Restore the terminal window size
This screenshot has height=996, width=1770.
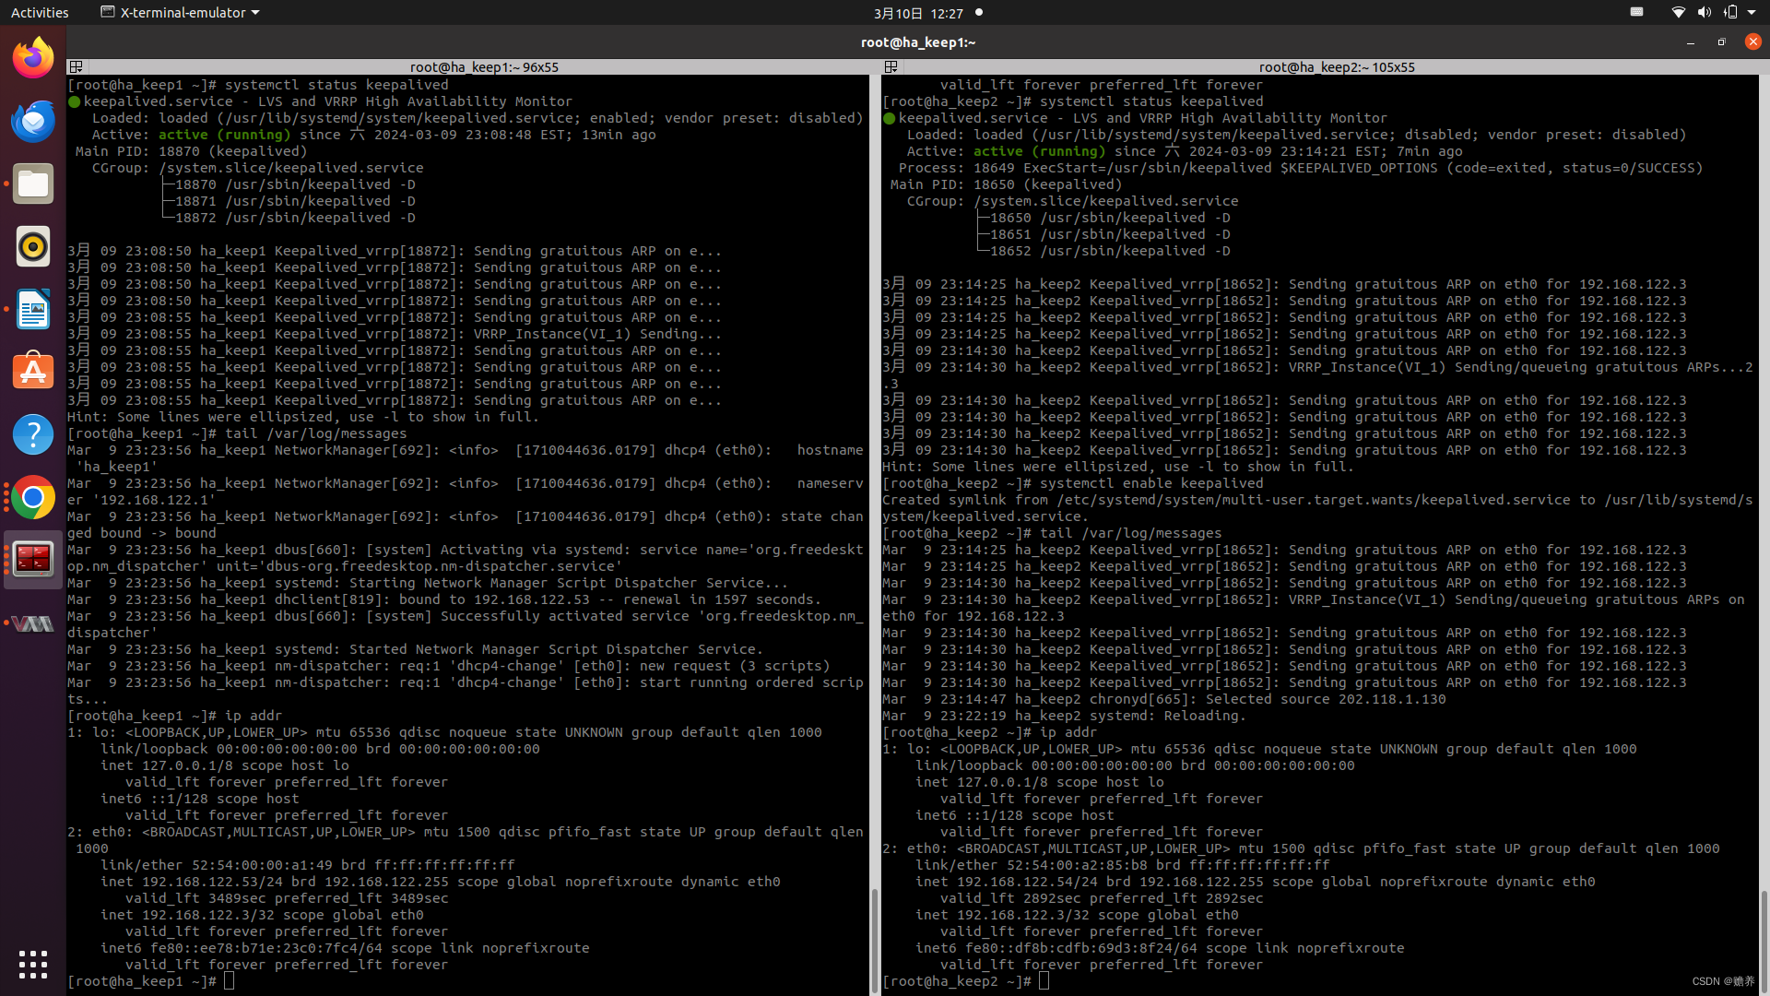coord(1721,42)
